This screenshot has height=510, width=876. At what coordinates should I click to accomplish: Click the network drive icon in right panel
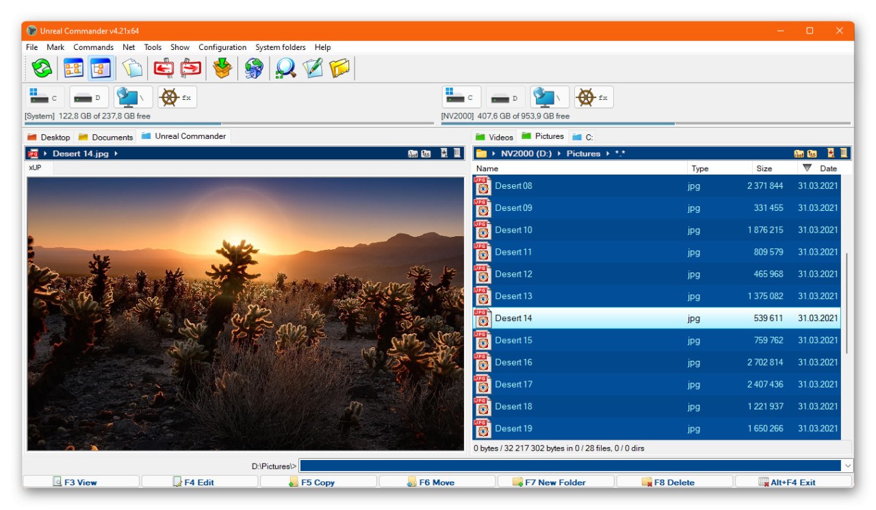(550, 98)
